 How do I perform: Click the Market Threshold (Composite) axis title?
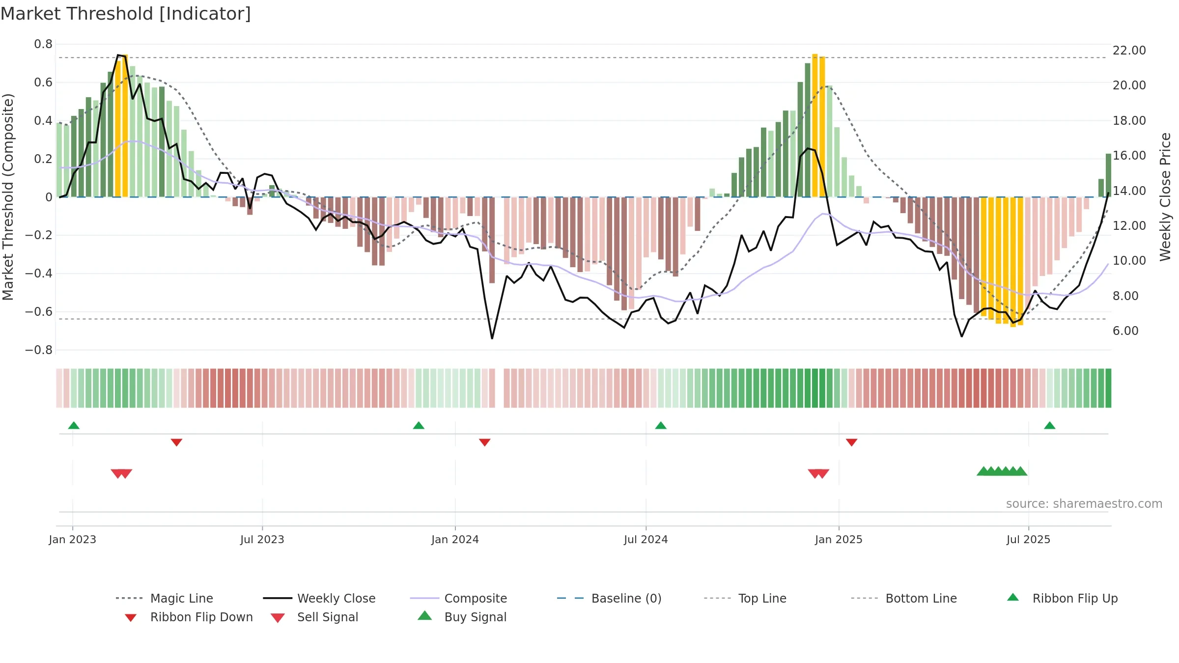tap(8, 197)
